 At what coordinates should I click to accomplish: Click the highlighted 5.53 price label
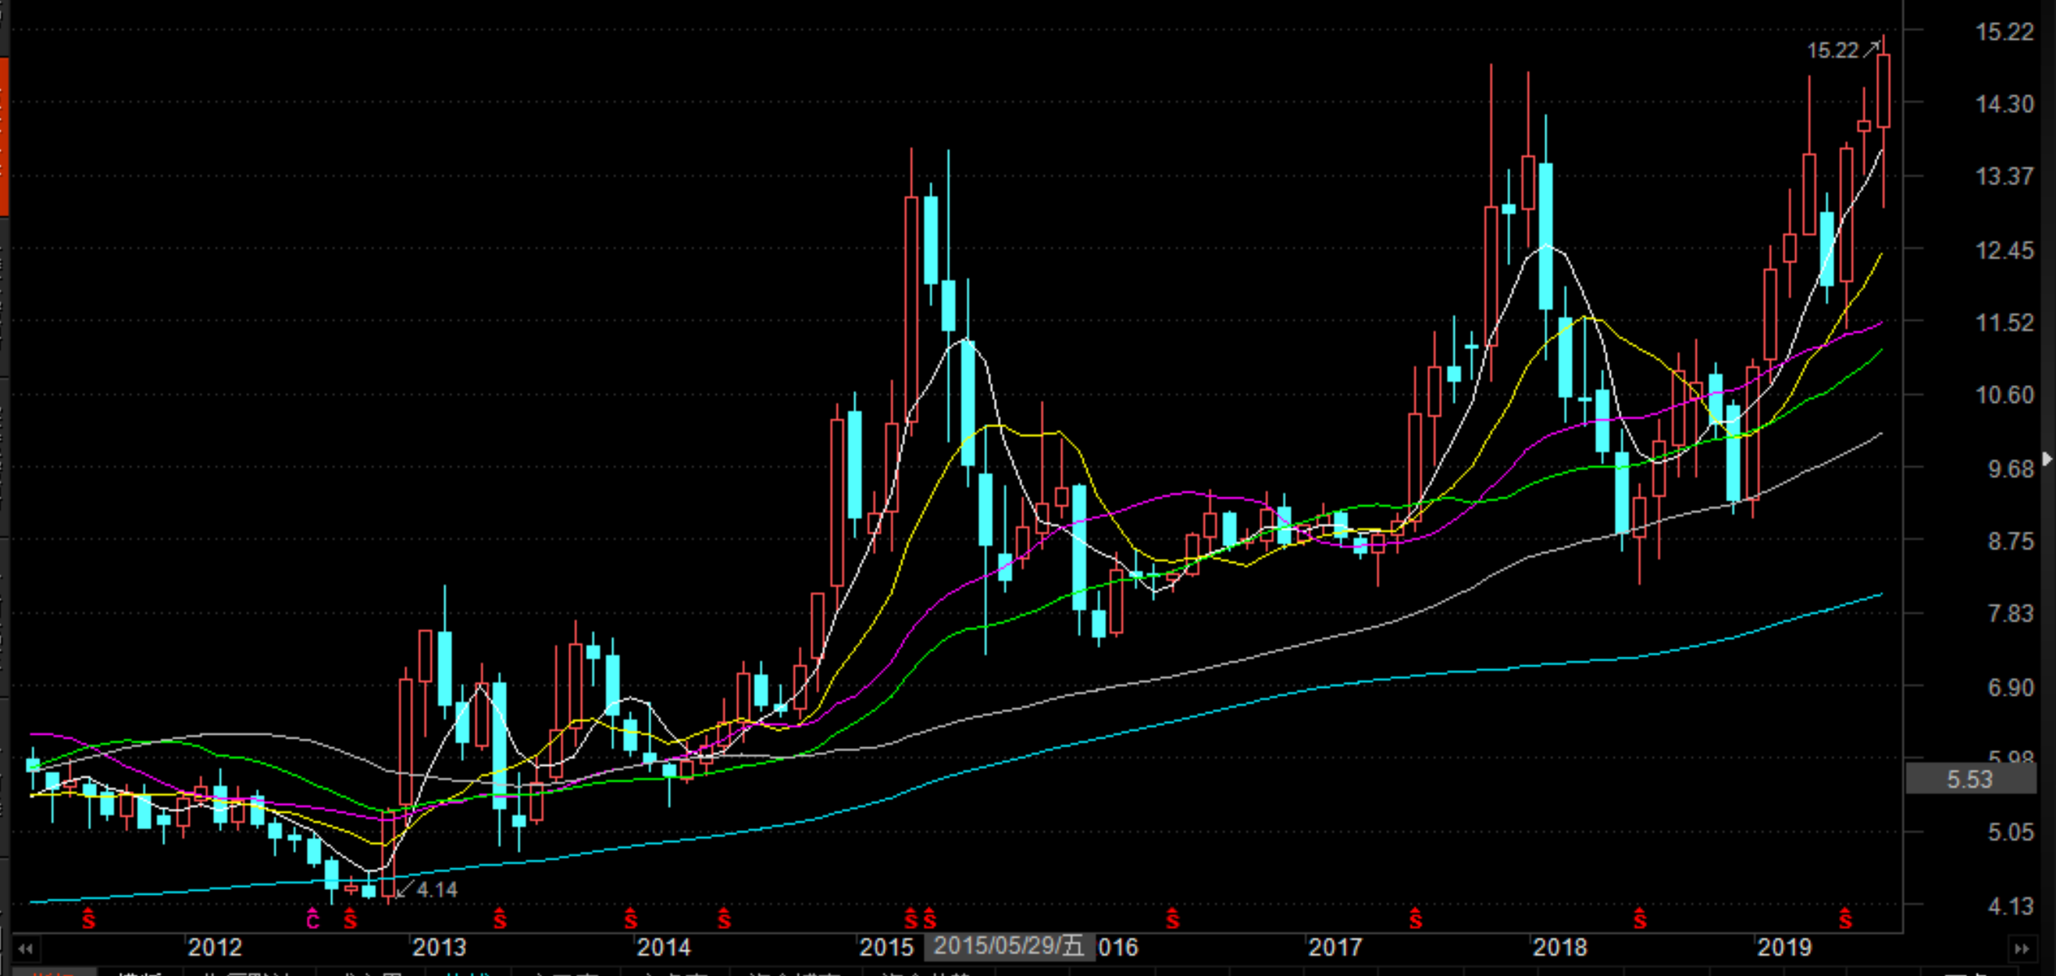coord(1970,780)
